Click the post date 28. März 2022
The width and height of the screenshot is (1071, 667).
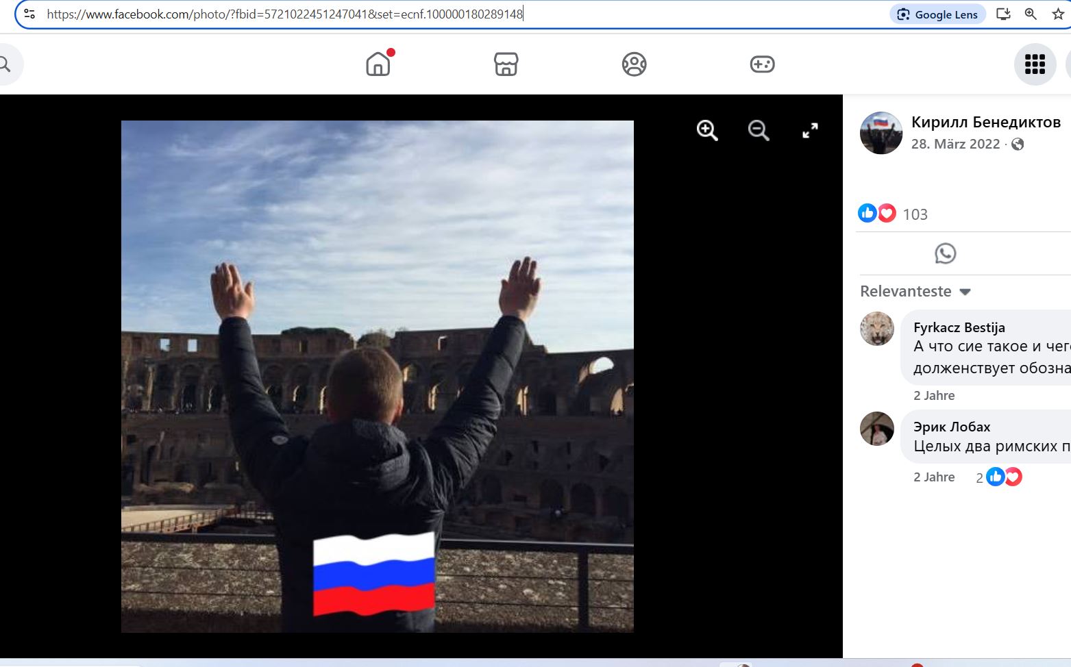click(x=955, y=144)
